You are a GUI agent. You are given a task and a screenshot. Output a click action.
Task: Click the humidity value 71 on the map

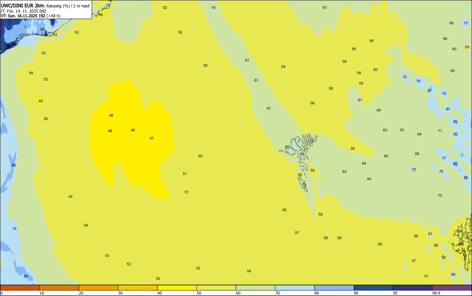(440, 131)
